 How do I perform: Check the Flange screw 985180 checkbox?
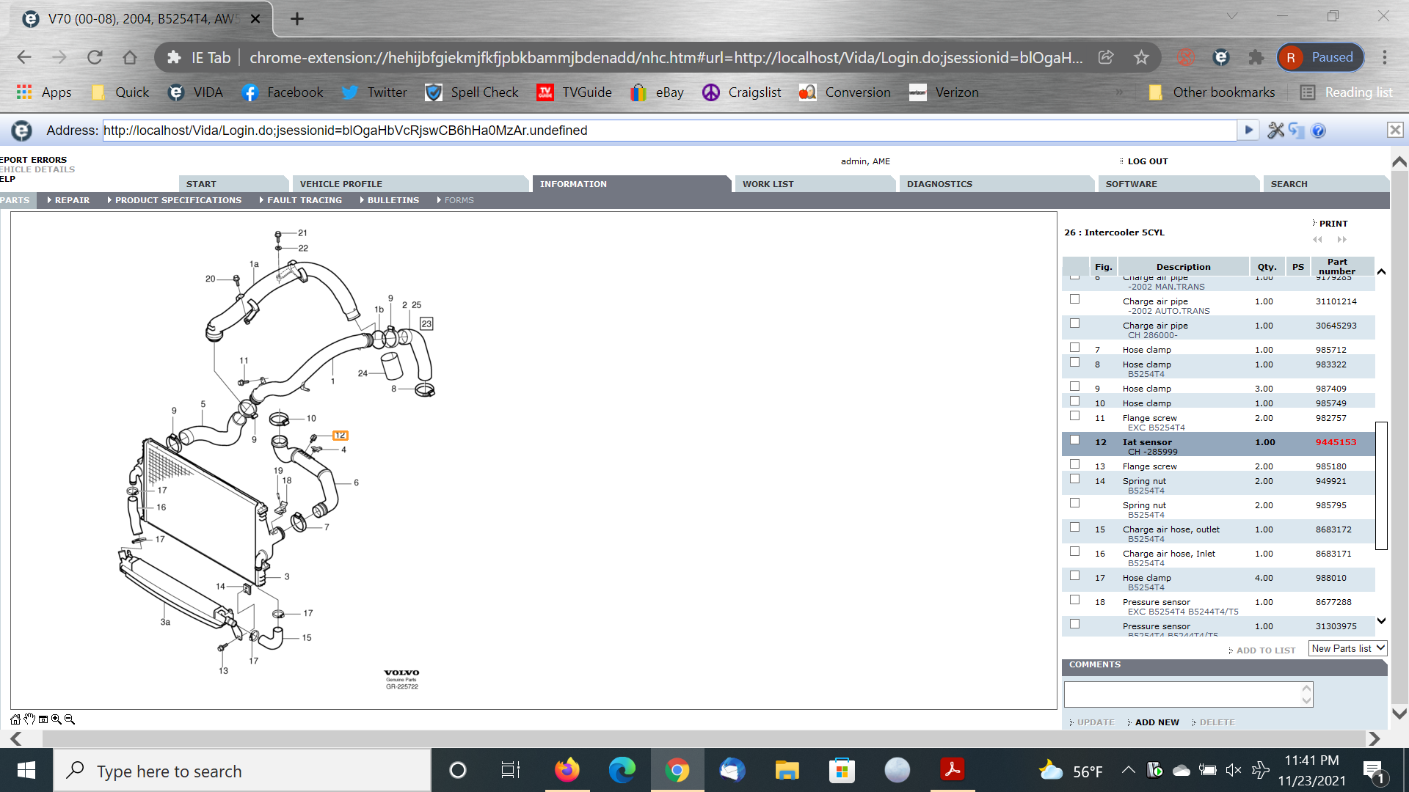[1074, 464]
